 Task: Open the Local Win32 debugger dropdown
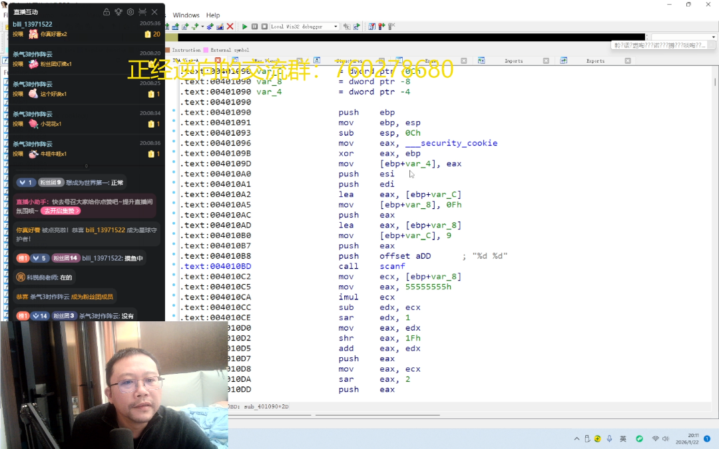pos(336,27)
